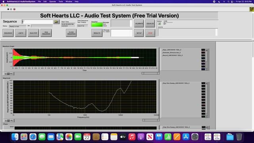Click the red STOP button

tap(150, 33)
